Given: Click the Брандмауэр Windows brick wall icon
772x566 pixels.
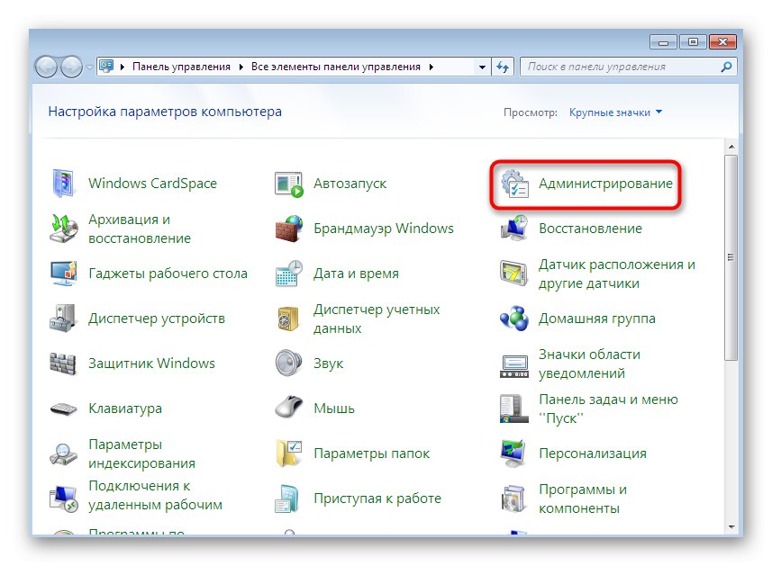Looking at the screenshot, I should click(x=289, y=229).
